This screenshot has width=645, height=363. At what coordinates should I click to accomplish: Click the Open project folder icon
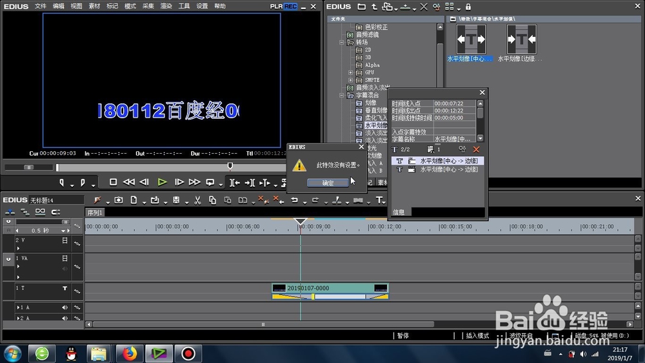point(155,200)
